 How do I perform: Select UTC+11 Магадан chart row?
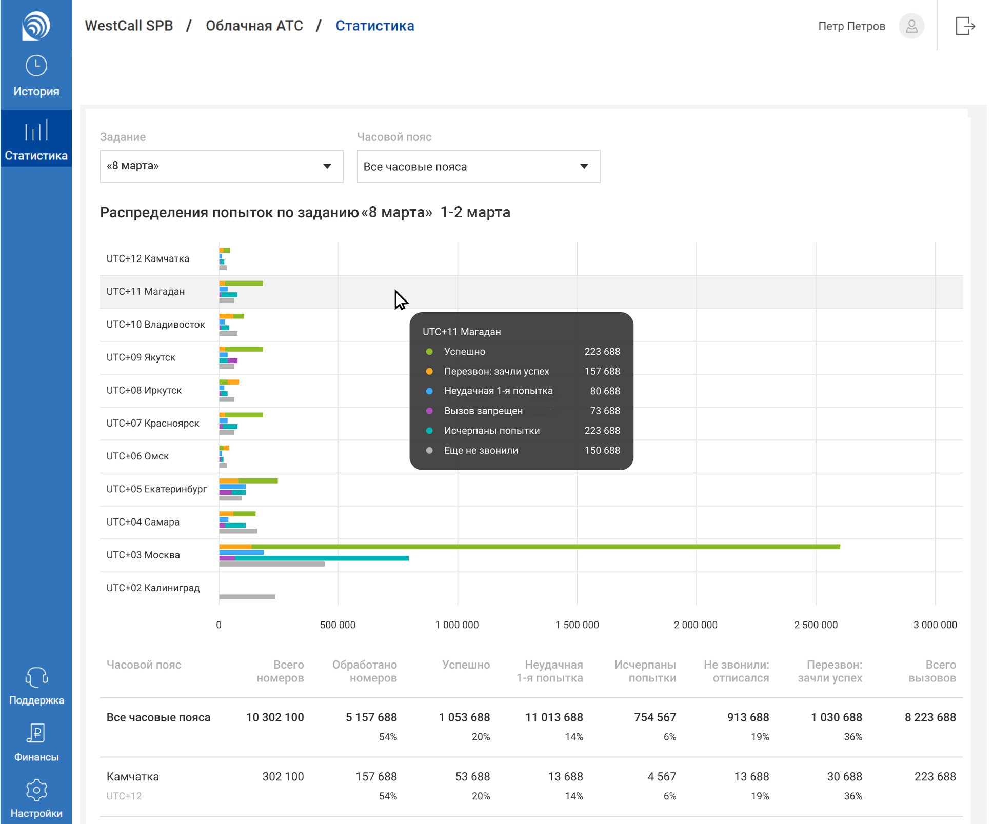pos(531,291)
